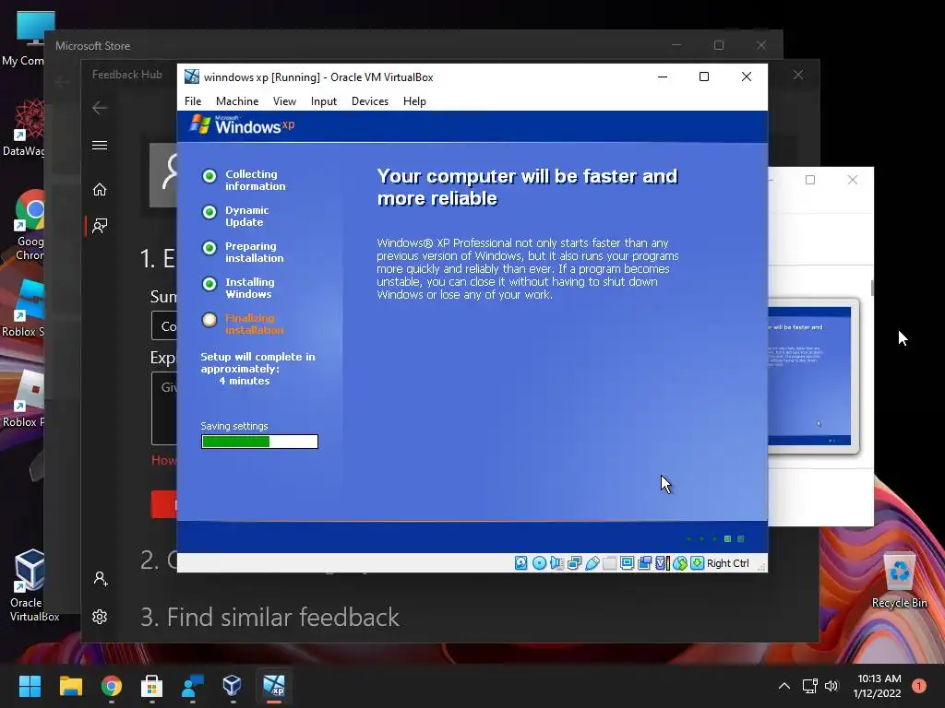Click the recording status icon

(644, 563)
